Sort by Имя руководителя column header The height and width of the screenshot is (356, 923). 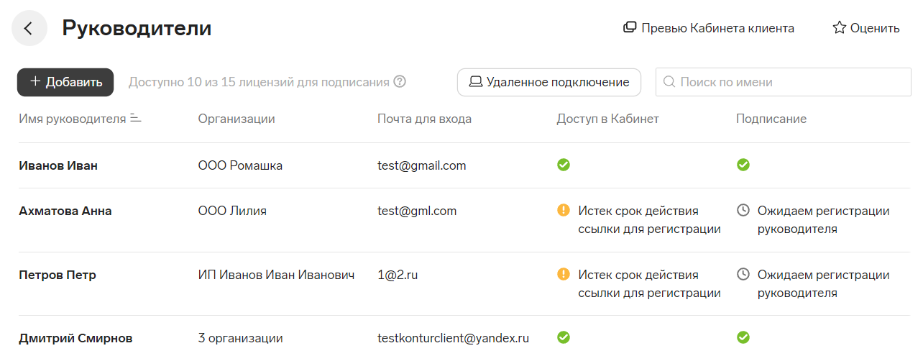coord(73,119)
